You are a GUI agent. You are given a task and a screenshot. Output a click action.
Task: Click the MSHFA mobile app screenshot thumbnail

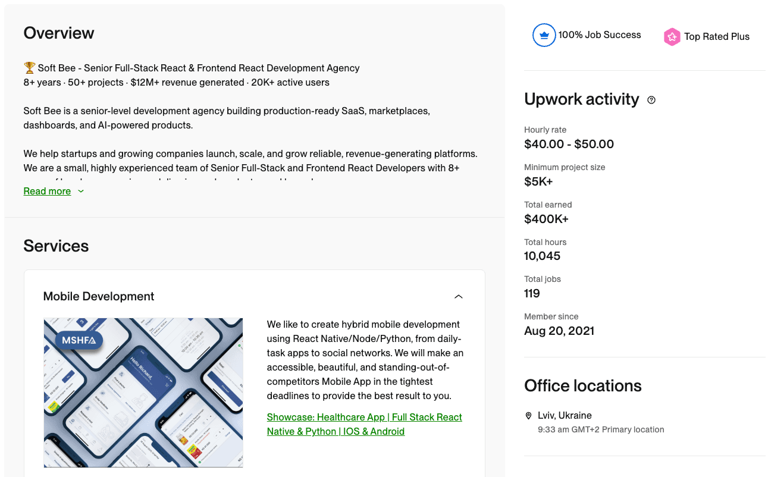tap(143, 393)
